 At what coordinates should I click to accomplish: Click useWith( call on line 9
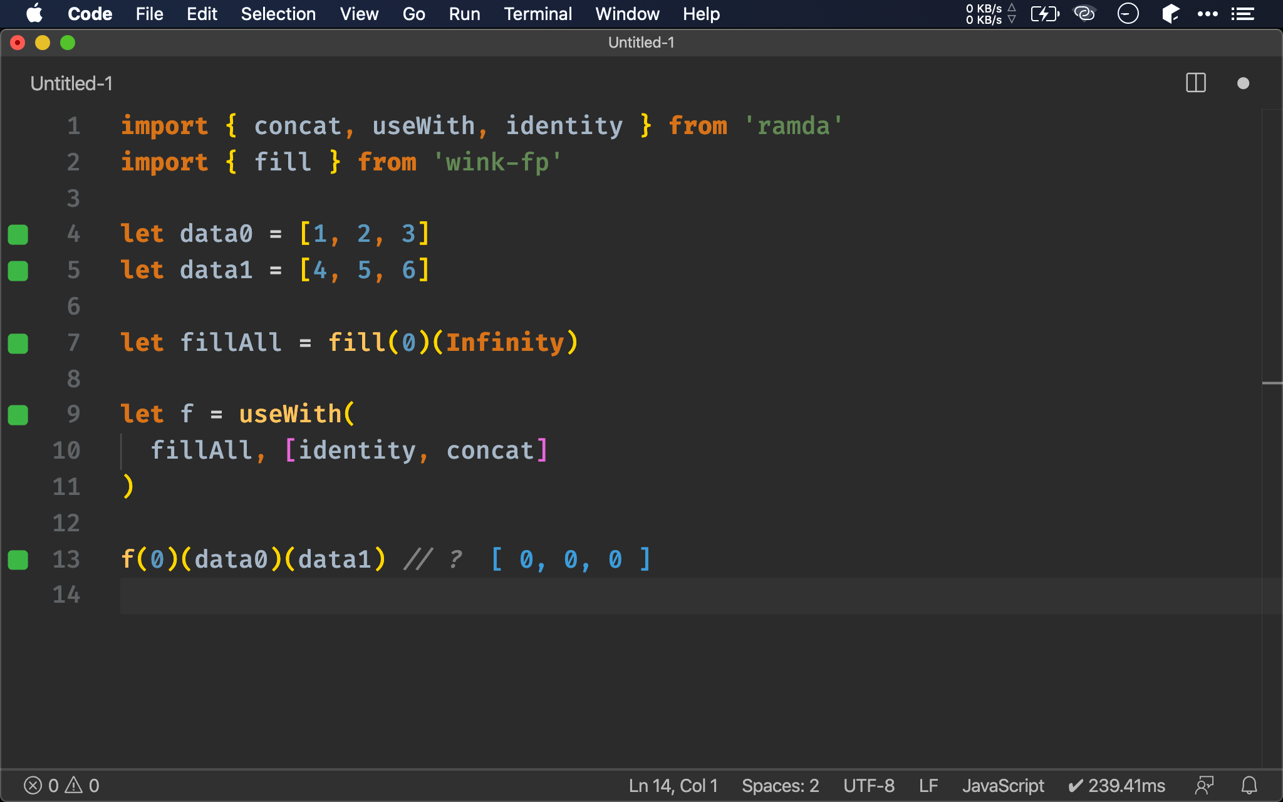click(297, 414)
